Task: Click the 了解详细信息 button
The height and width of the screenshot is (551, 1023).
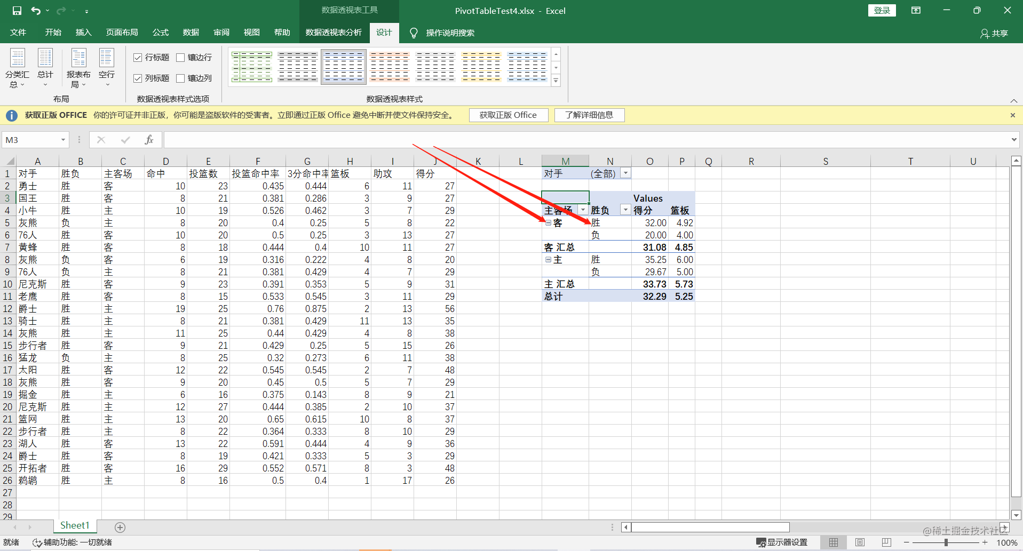Action: pyautogui.click(x=589, y=115)
